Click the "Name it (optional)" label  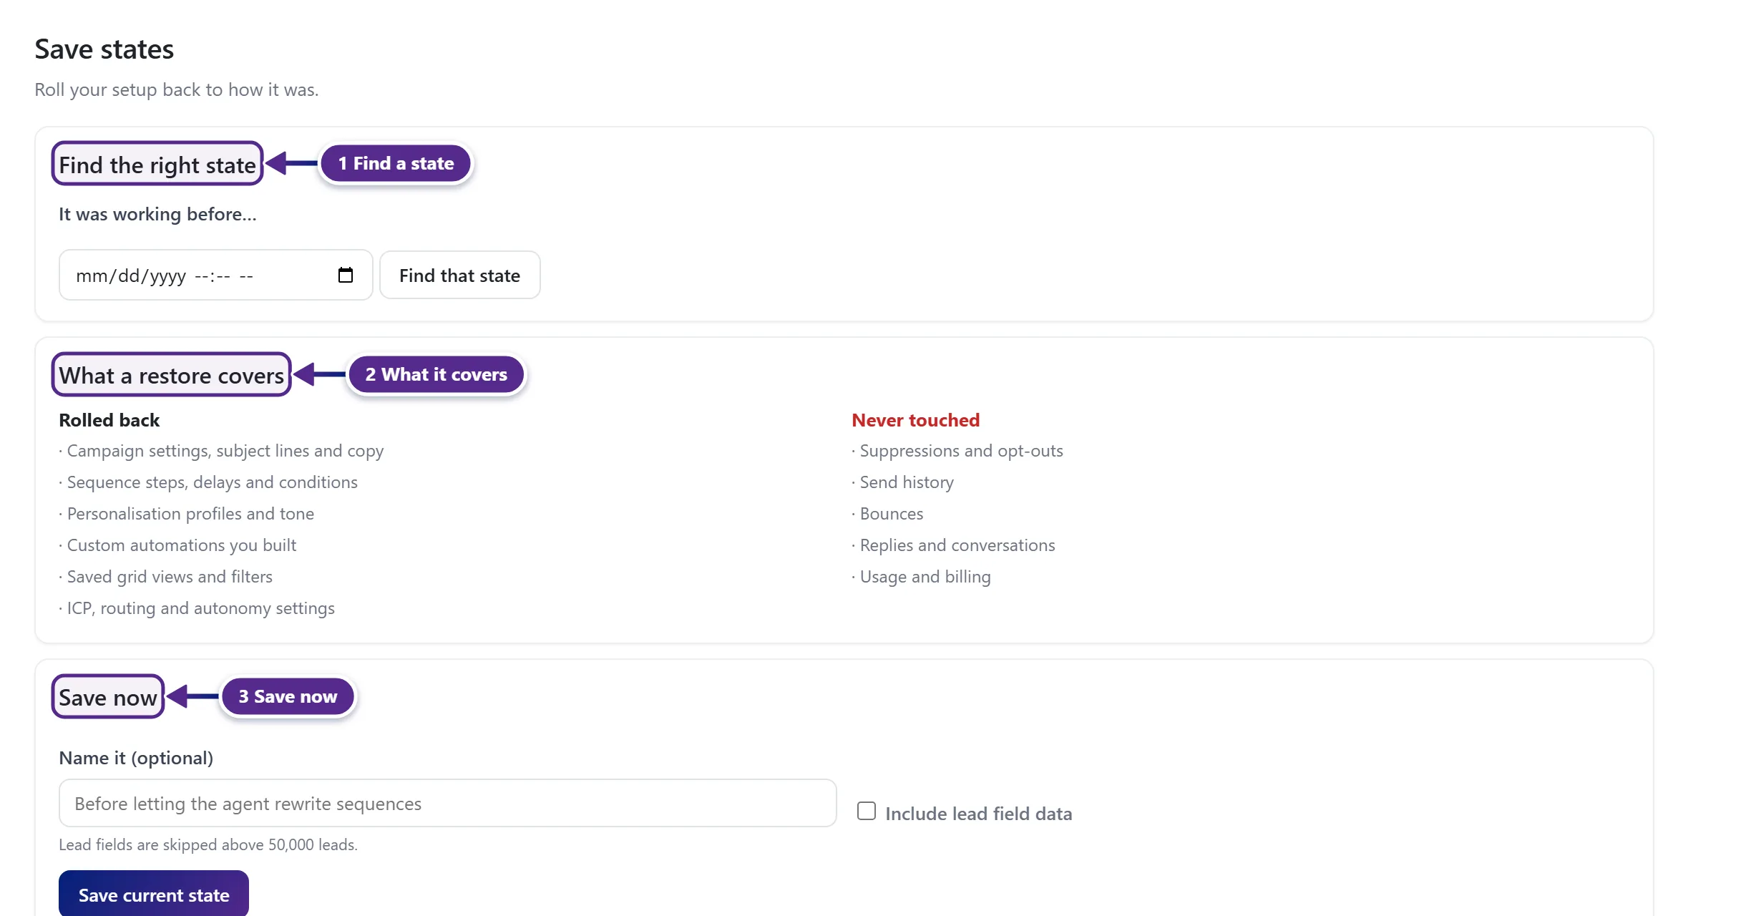point(136,758)
